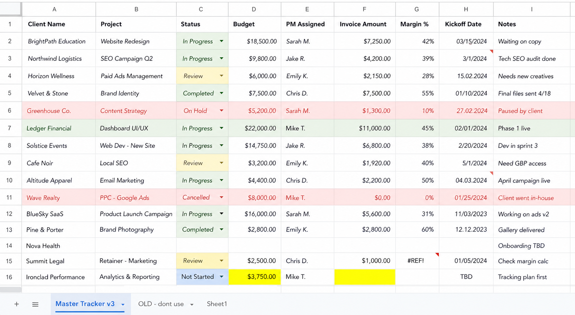Select the $22,000.00 budget cell
575x315 pixels.
pyautogui.click(x=254, y=128)
